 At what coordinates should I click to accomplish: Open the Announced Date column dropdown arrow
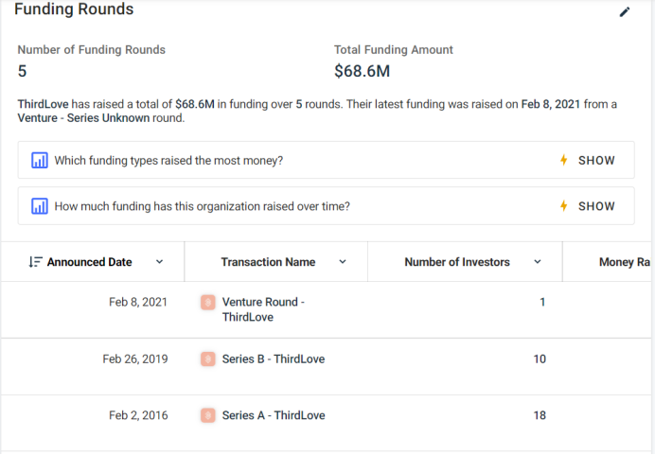(x=159, y=262)
